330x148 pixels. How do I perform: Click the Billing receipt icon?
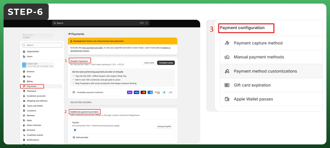coord(24,82)
